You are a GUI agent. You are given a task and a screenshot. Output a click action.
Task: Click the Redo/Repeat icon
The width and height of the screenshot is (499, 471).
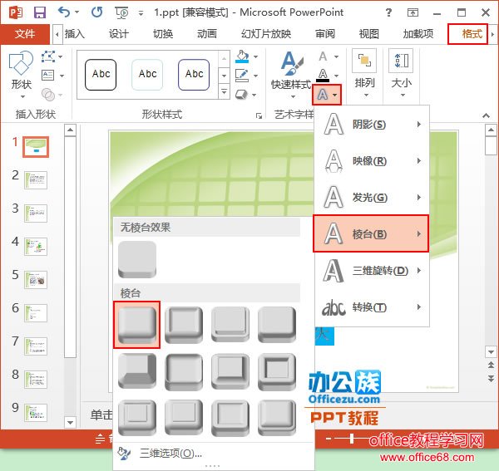[x=96, y=12]
